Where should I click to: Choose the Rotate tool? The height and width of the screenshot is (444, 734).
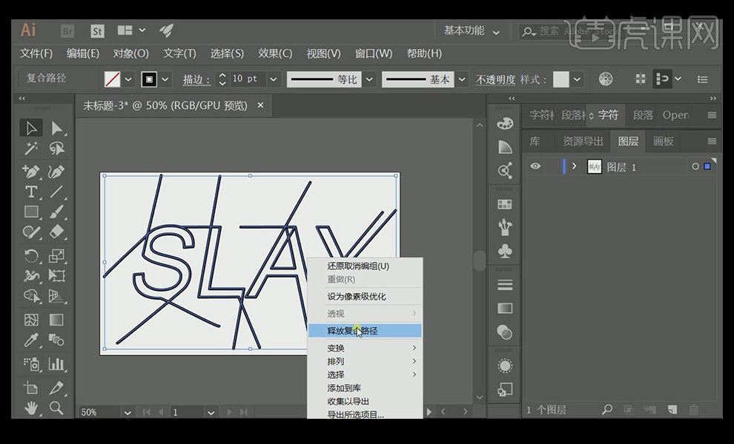[30, 256]
